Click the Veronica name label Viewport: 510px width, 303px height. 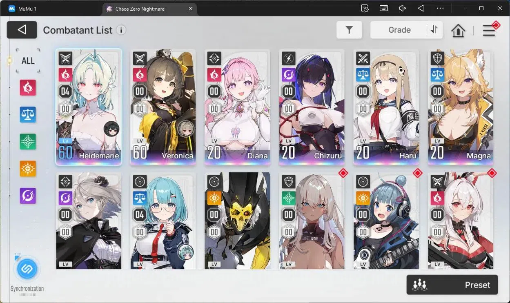tap(178, 156)
